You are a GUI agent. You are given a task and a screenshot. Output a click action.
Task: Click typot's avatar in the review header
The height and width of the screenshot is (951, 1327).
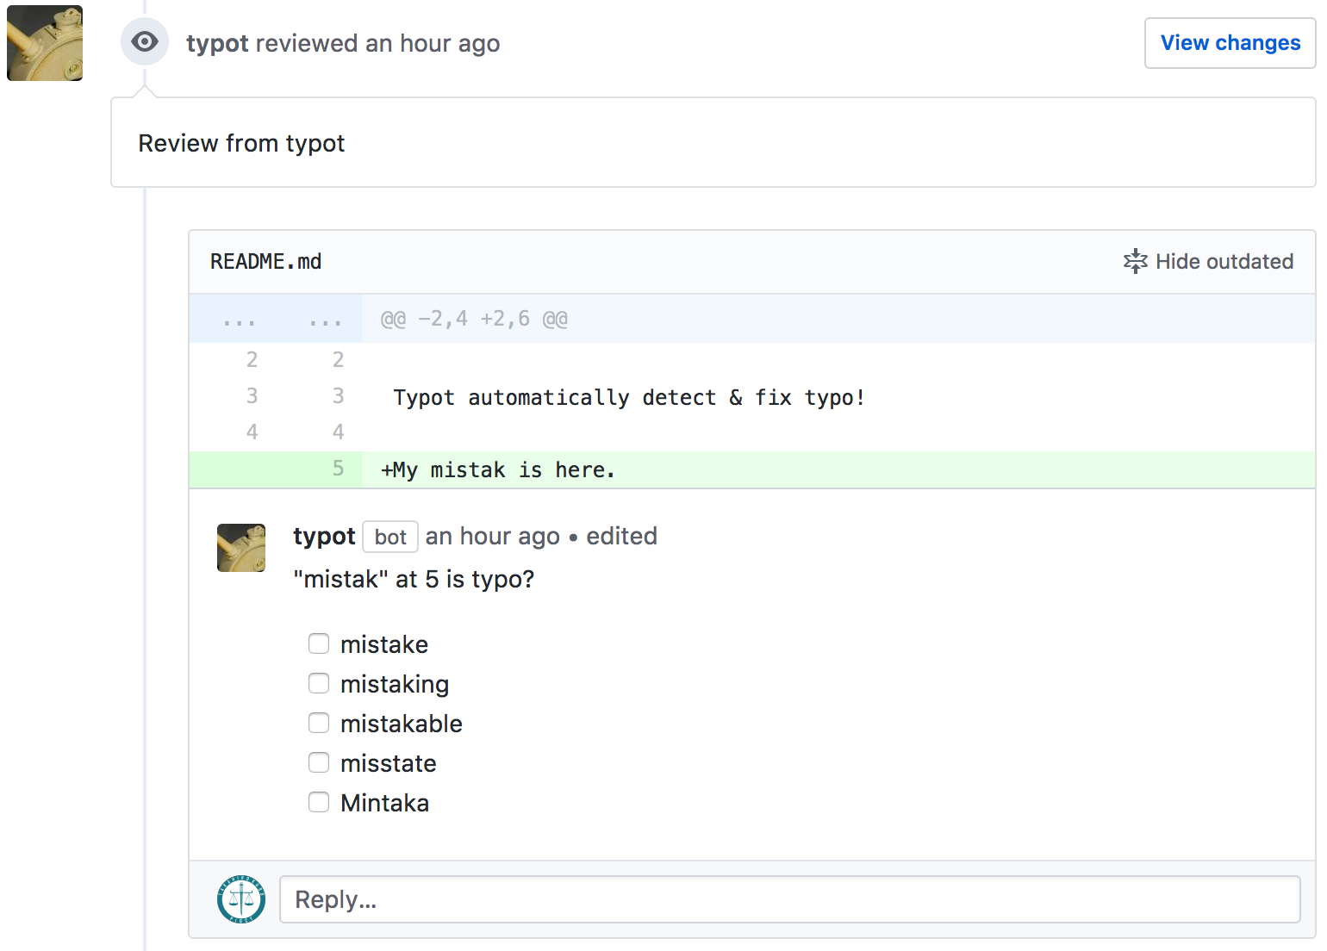44,43
